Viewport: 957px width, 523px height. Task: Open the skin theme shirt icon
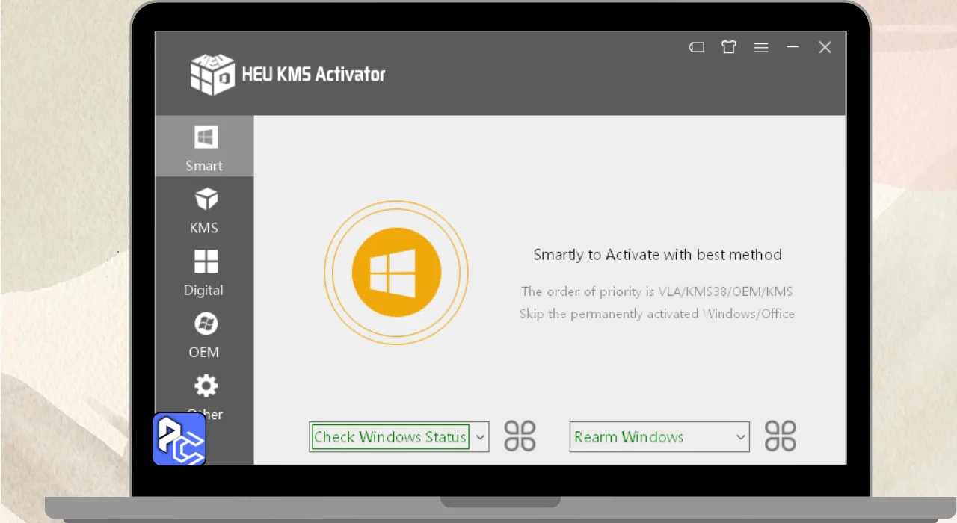point(729,48)
